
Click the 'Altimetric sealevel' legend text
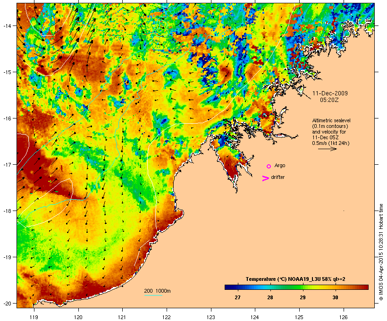[x=331, y=120]
